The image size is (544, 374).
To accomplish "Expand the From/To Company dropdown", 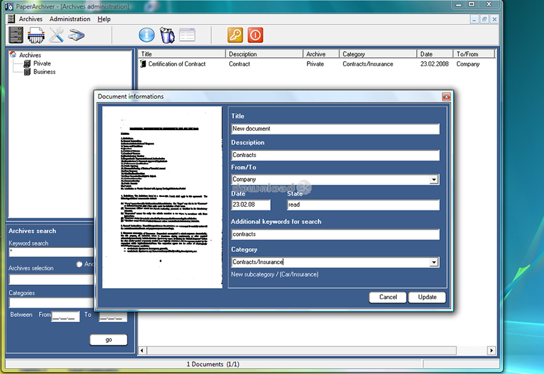I will point(434,180).
